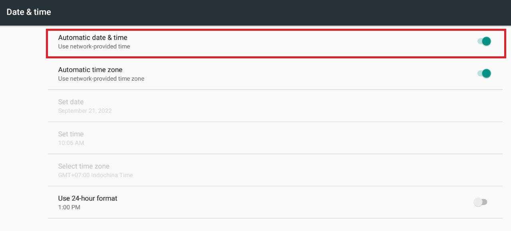511x231 pixels.
Task: Open the Set date option
Action: (x=71, y=102)
